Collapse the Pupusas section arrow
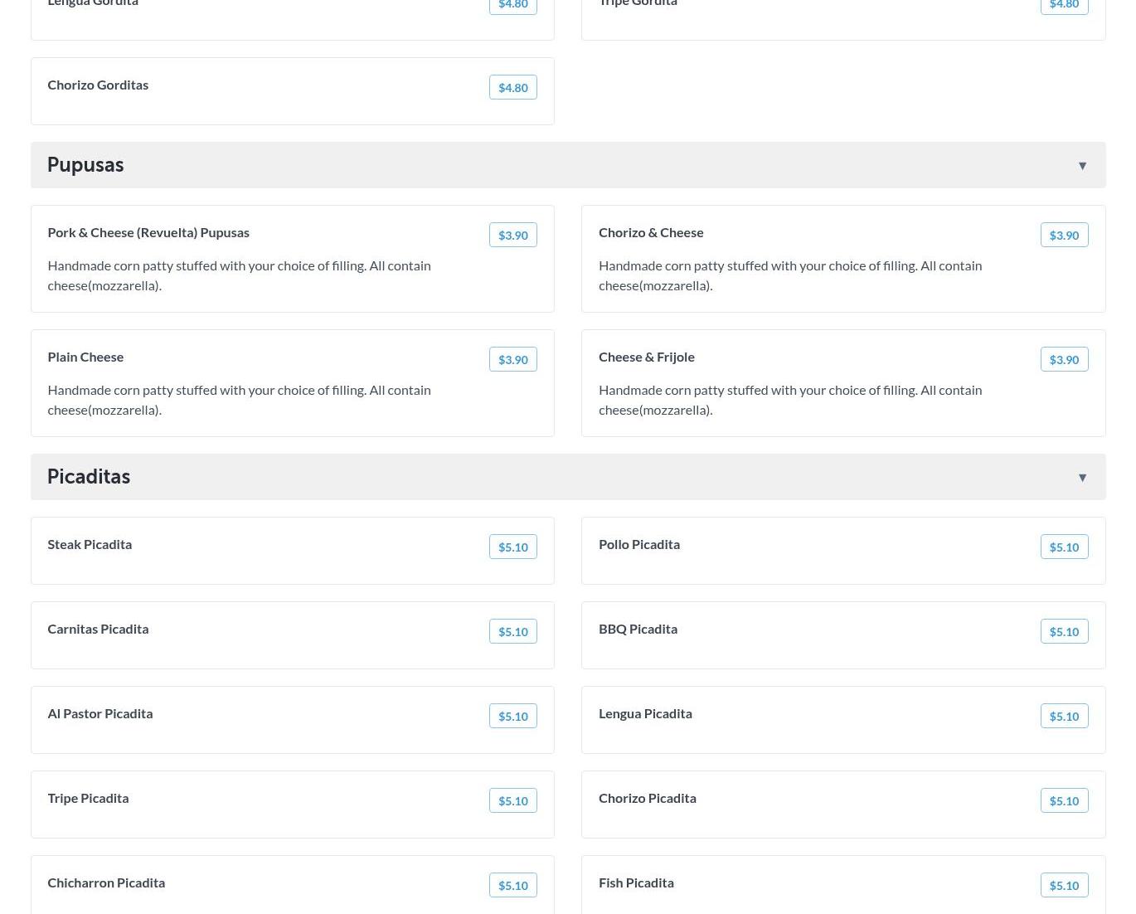 point(1082,166)
